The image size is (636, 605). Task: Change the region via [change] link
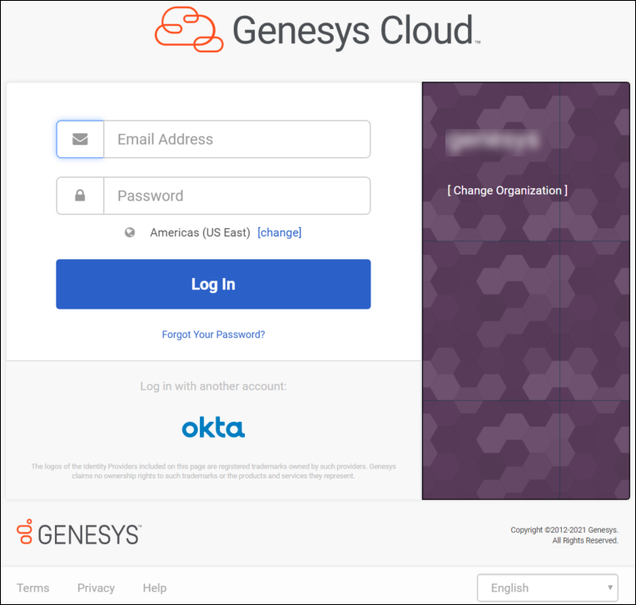280,232
